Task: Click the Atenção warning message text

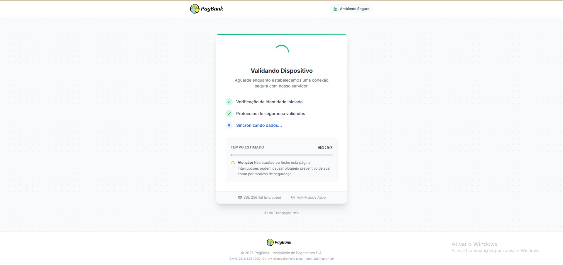Action: [x=283, y=168]
